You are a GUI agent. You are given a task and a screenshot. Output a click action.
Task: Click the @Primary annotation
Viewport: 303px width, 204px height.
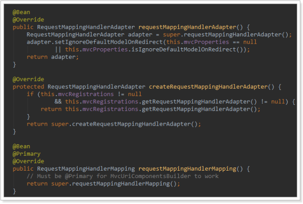click(27, 154)
